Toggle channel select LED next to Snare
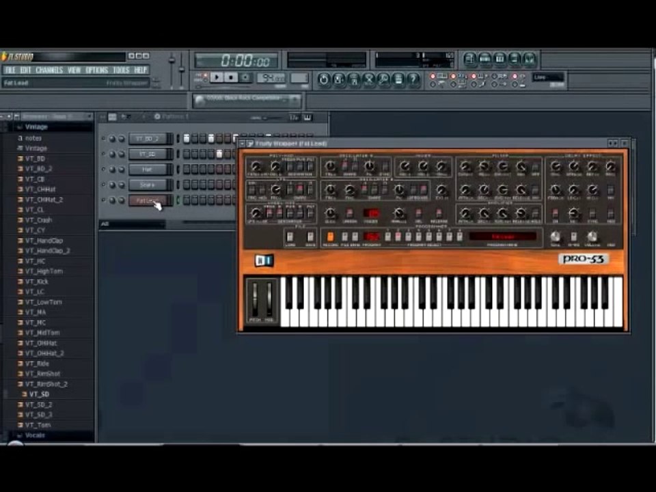 [178, 185]
